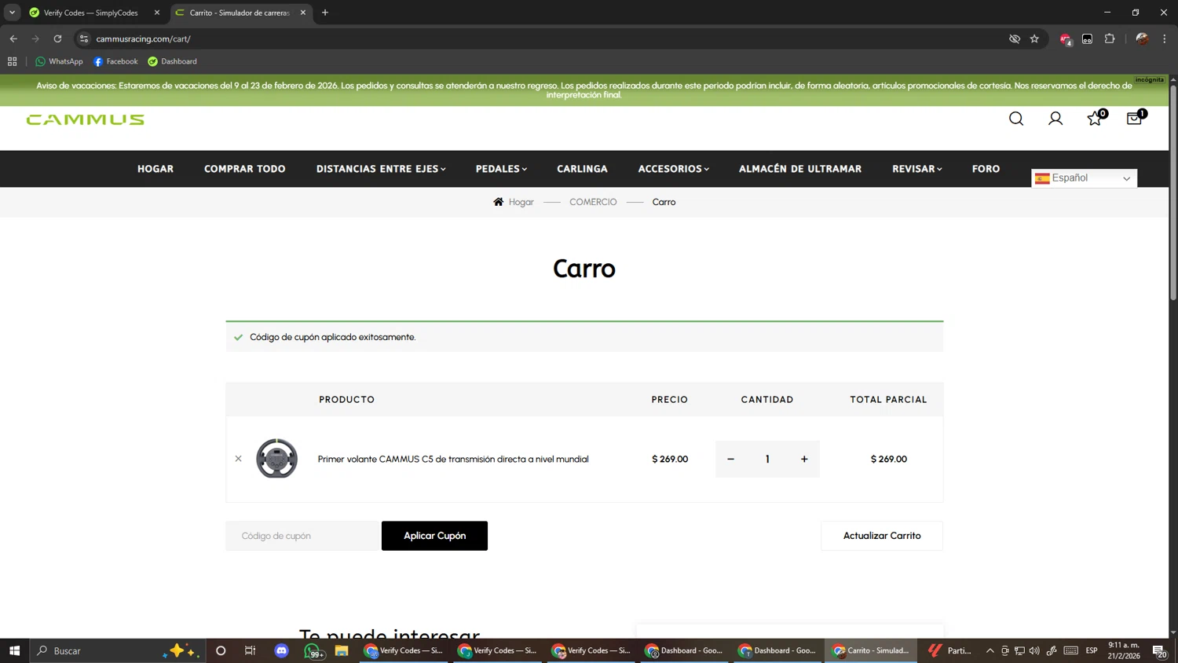Expand DISTANCIAS ENTRE EJES dropdown

pyautogui.click(x=381, y=169)
